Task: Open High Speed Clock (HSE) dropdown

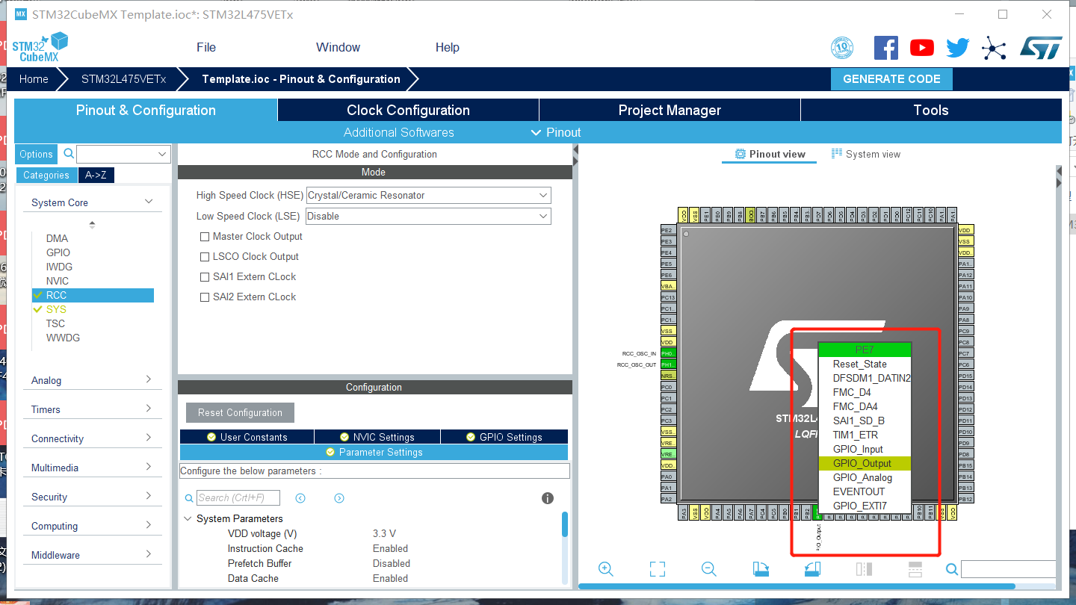Action: click(428, 195)
